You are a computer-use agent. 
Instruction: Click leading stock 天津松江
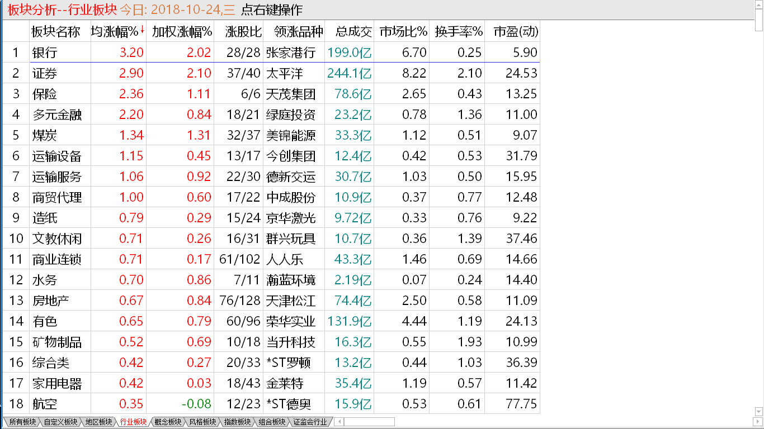291,301
